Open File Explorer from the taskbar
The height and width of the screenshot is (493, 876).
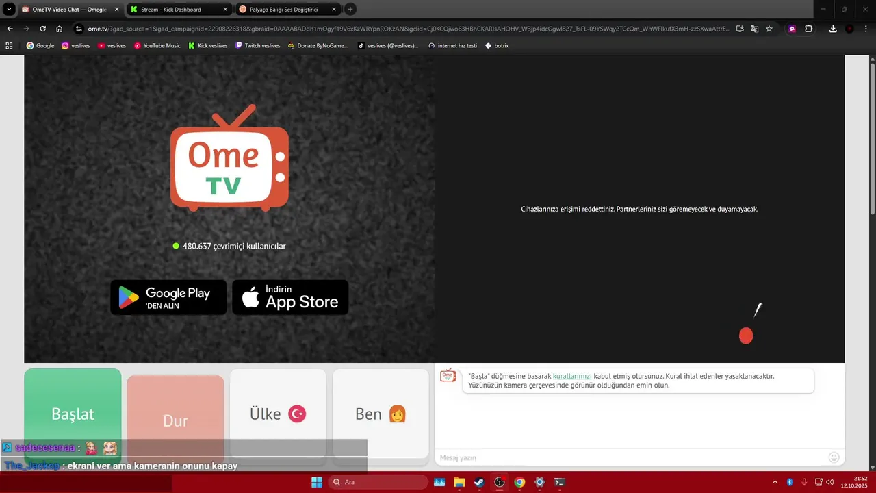pyautogui.click(x=459, y=482)
